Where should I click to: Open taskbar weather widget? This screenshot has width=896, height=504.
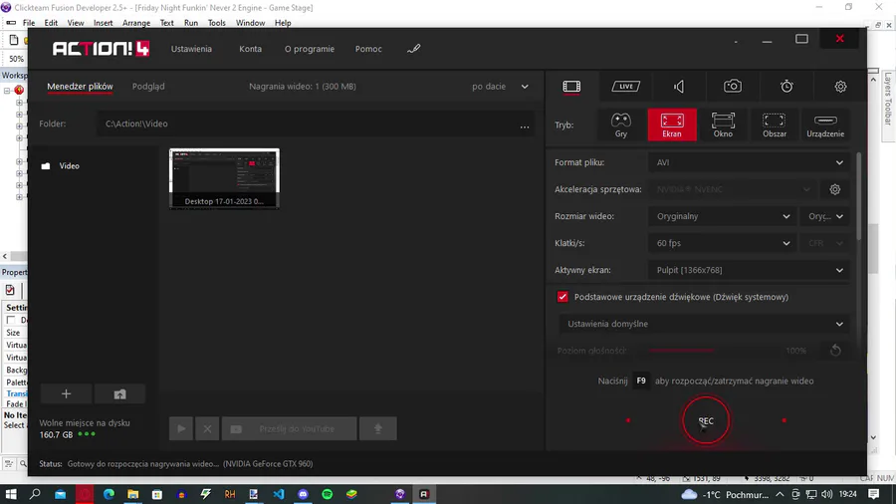pyautogui.click(x=725, y=494)
